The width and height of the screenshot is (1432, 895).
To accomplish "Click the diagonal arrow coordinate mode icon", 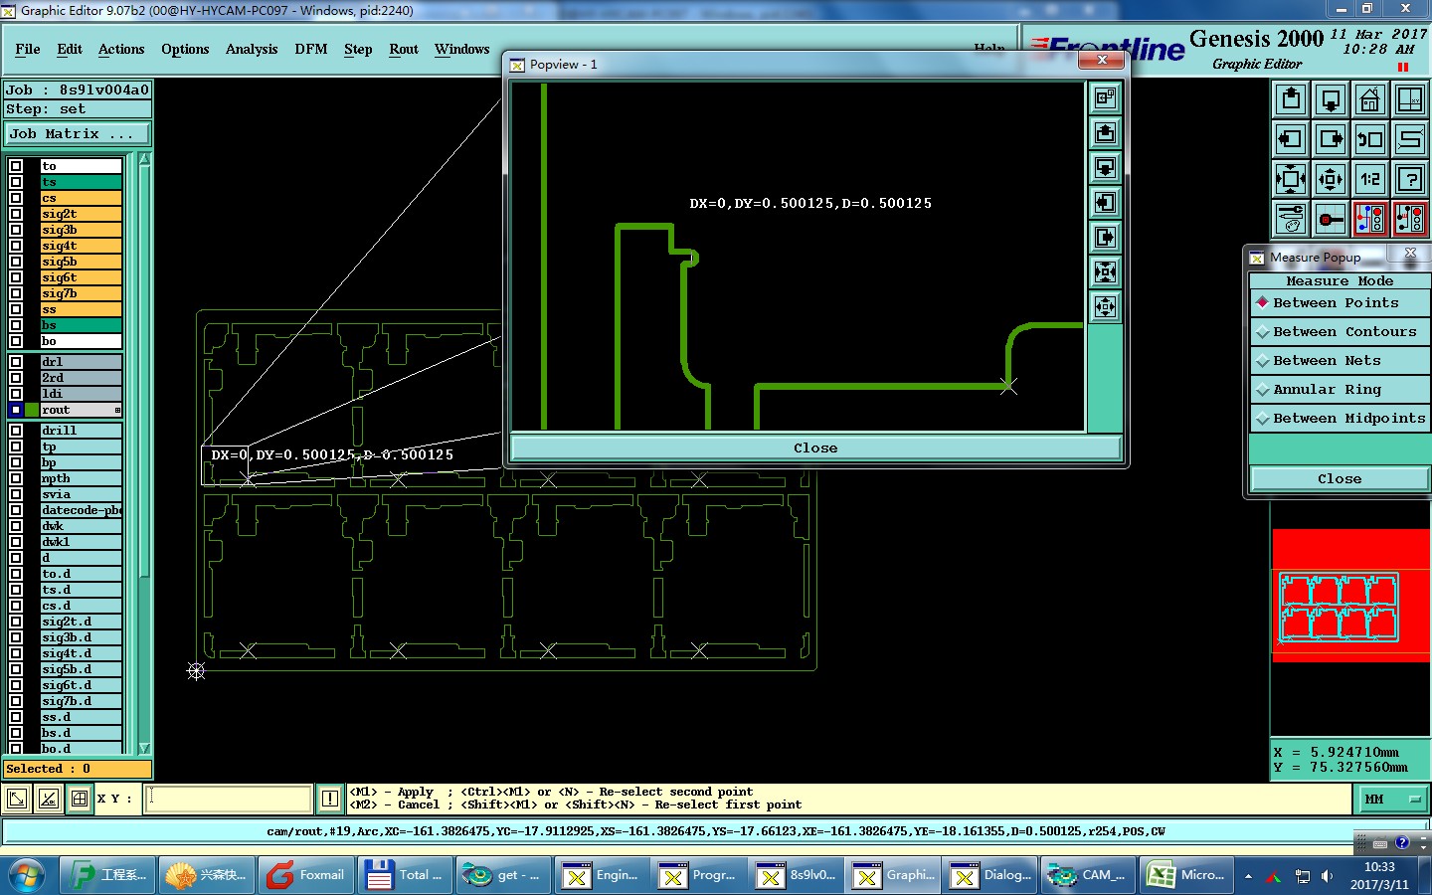I will (17, 799).
